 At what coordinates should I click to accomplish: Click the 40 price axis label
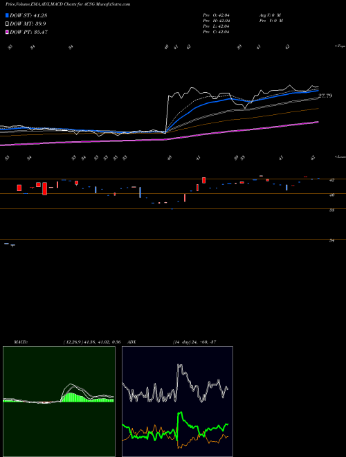[331, 195]
